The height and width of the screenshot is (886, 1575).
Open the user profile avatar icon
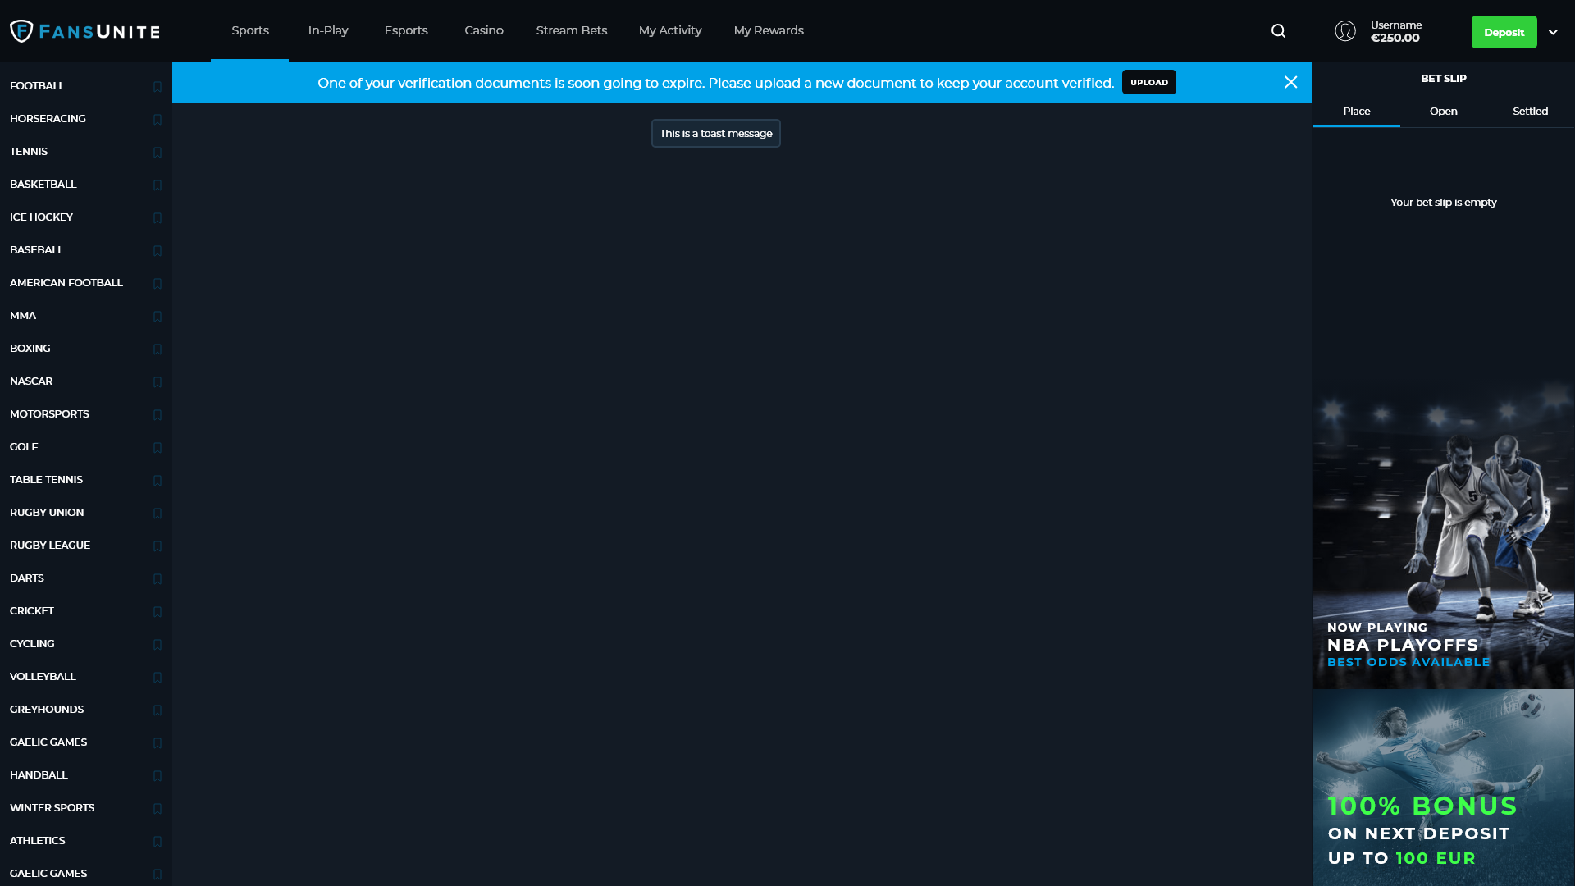(1345, 31)
